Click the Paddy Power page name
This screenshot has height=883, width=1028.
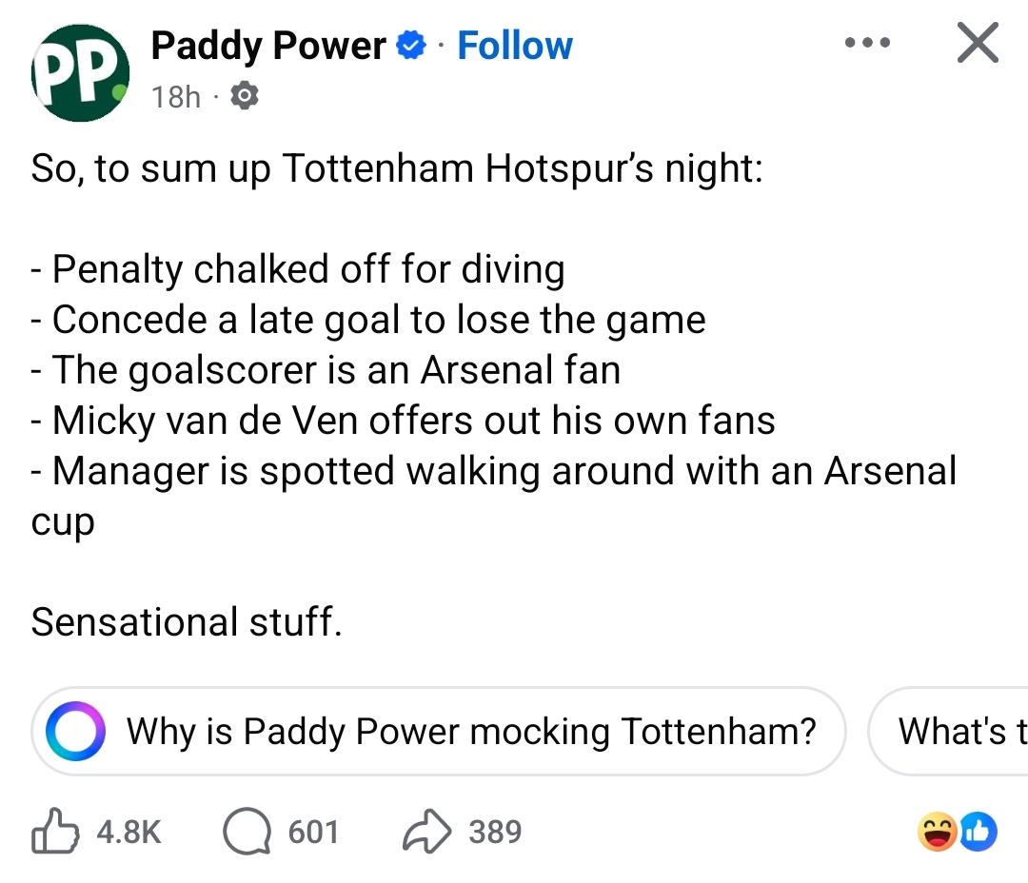(x=268, y=46)
